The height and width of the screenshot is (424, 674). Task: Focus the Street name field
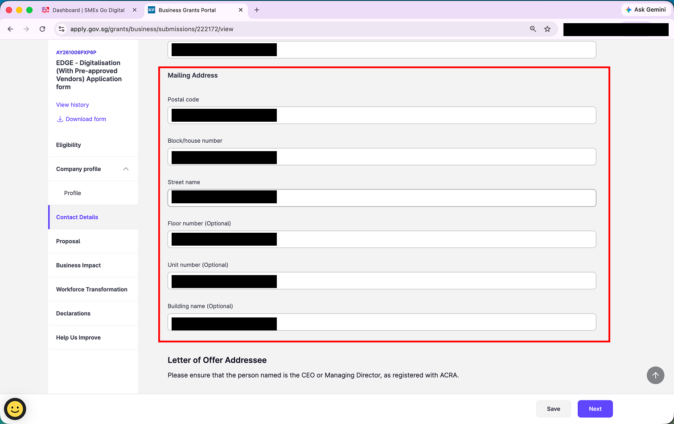coord(382,198)
